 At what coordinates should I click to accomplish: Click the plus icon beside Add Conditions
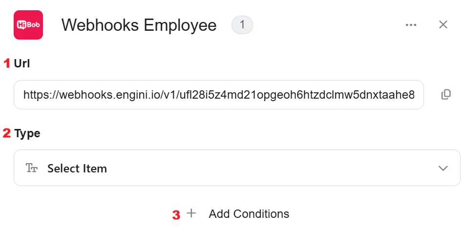click(x=191, y=213)
